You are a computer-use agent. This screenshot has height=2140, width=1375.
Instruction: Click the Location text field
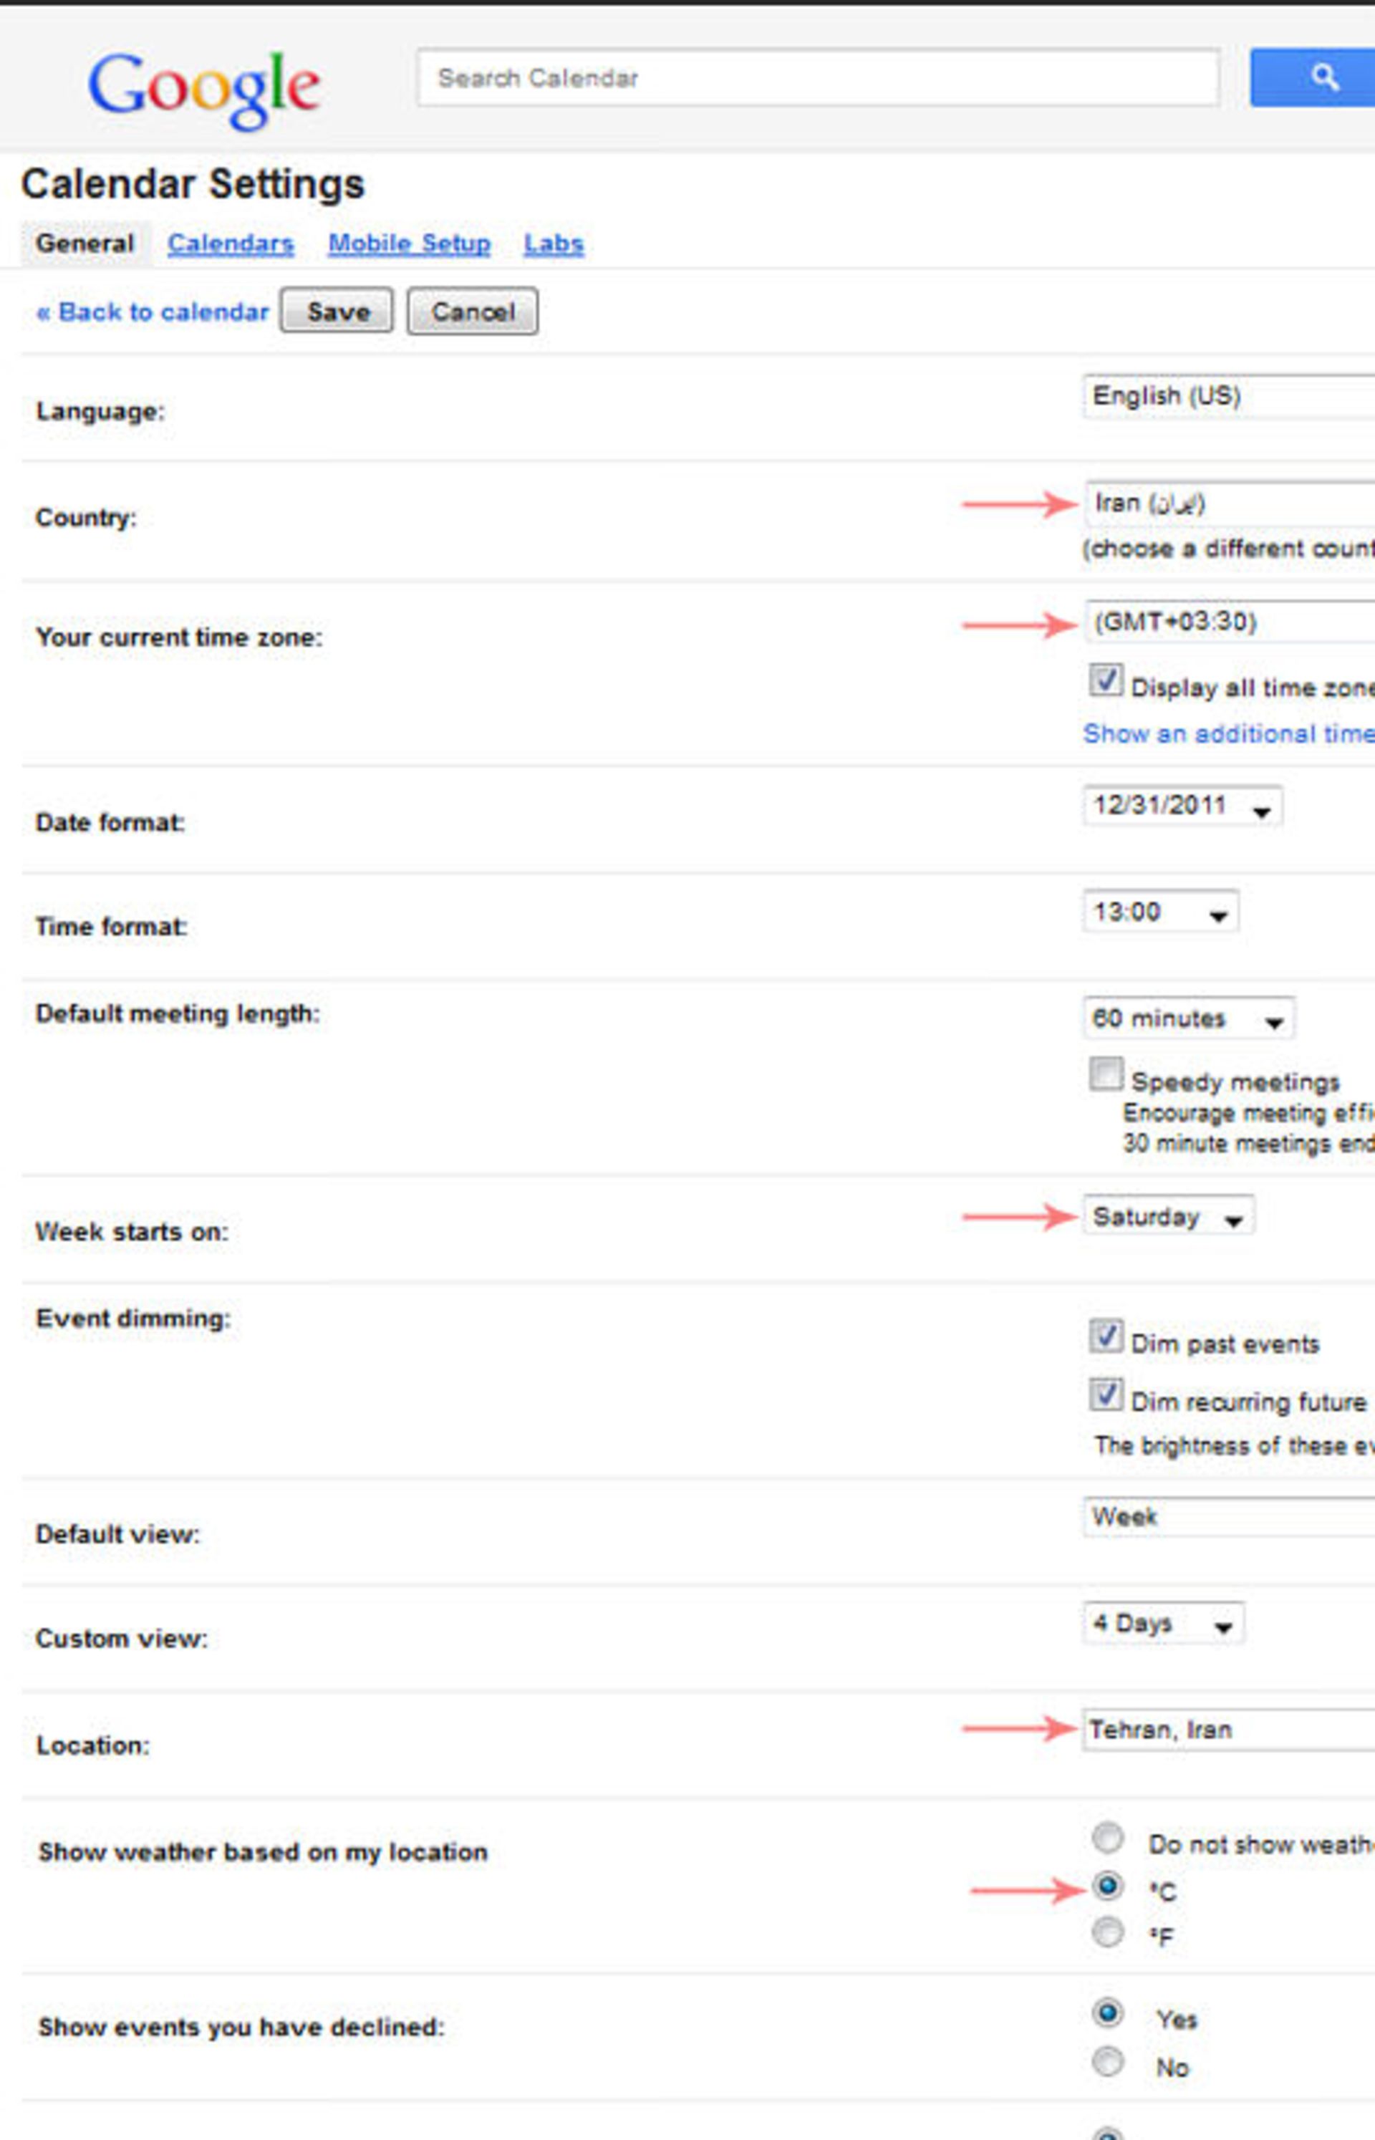(1227, 1730)
